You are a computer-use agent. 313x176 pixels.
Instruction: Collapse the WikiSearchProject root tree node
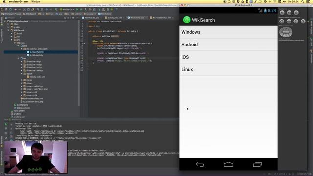point(5,21)
